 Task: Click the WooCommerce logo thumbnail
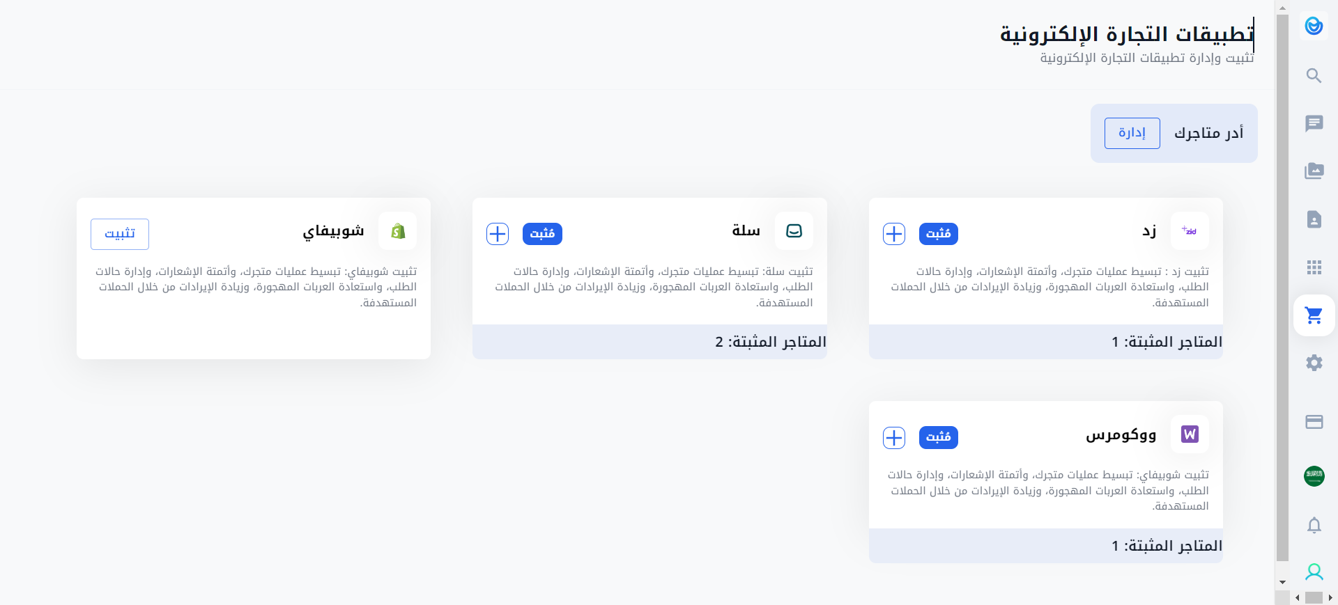pos(1190,434)
